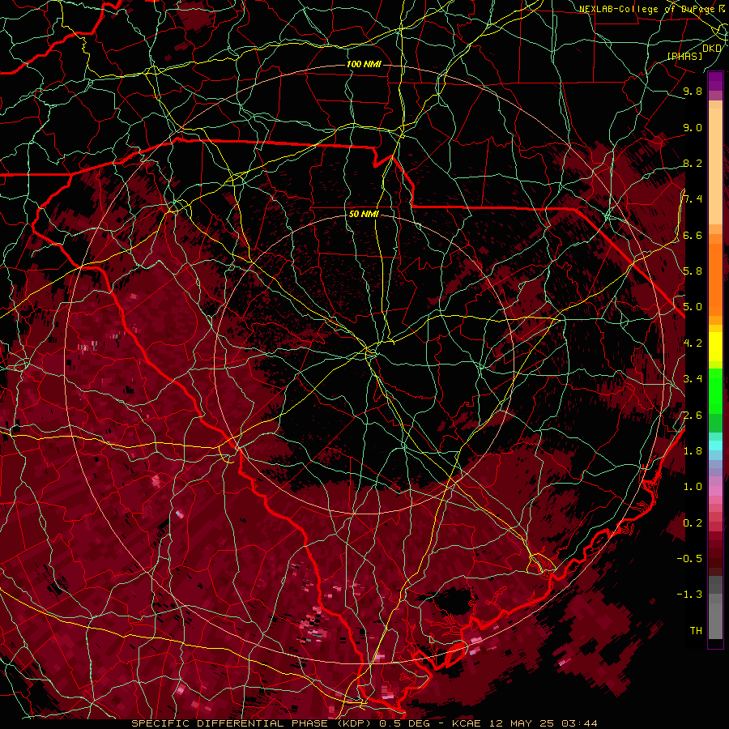Click the '50 NMI' range ring label

(x=364, y=214)
